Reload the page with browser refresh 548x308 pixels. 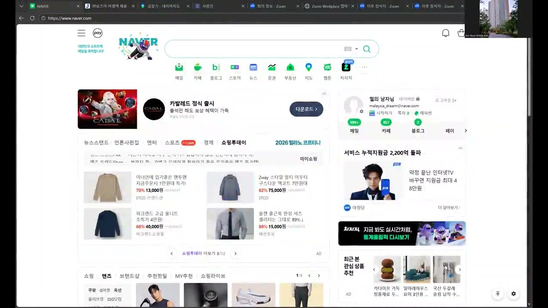pos(32,18)
